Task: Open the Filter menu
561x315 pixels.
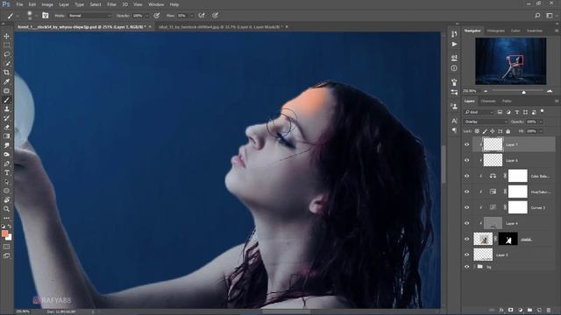Action: pos(111,4)
